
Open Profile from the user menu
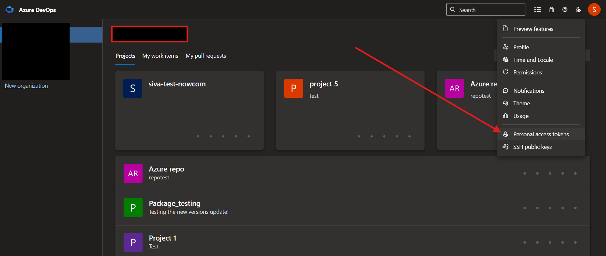click(x=541, y=47)
